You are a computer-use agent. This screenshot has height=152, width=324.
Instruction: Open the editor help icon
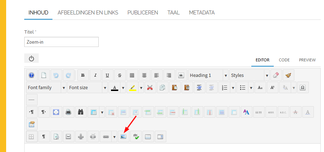[31, 75]
